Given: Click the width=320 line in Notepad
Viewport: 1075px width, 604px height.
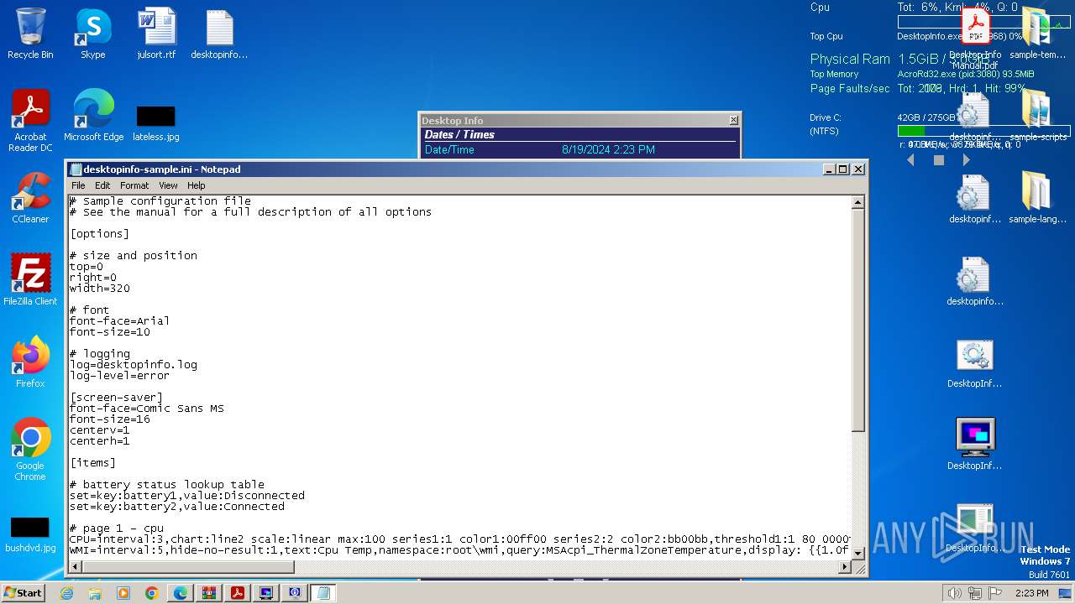Looking at the screenshot, I should (x=99, y=289).
